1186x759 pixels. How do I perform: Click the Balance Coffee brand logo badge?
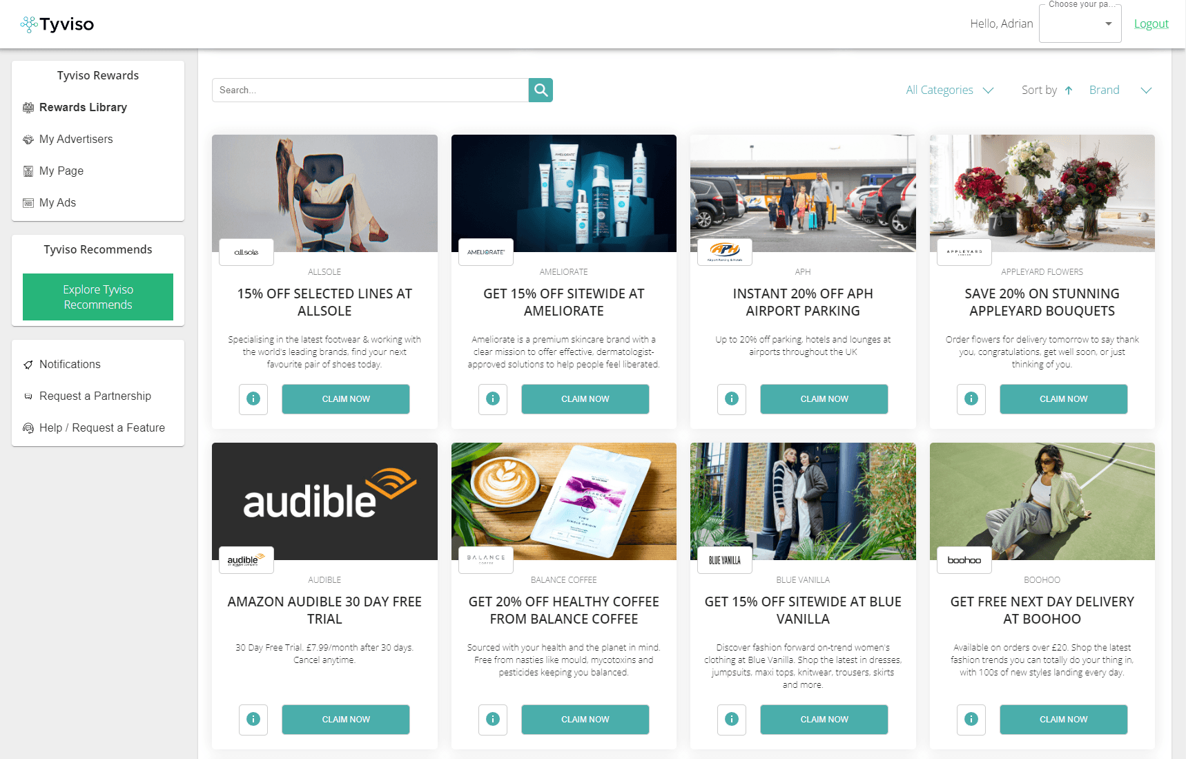[486, 560]
